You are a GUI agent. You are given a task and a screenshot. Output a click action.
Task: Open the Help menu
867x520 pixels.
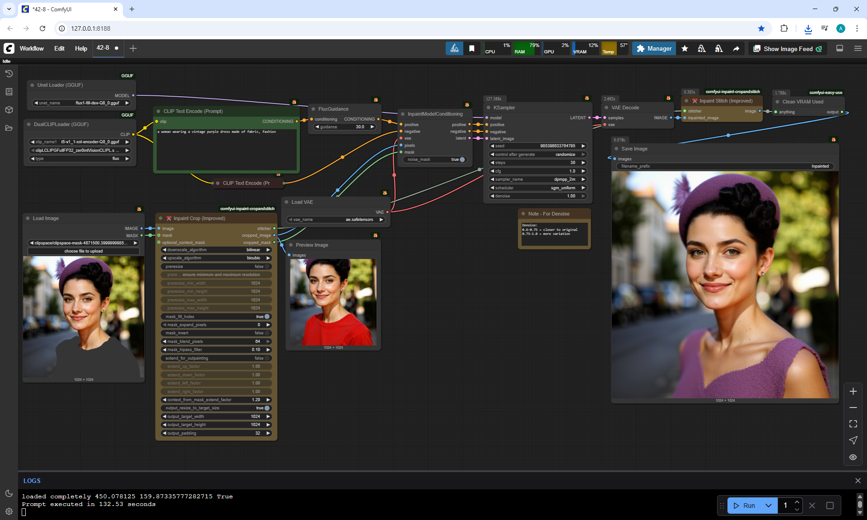pos(81,48)
